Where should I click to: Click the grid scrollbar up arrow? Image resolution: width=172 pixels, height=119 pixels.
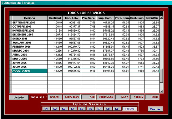pyautogui.click(x=161, y=17)
